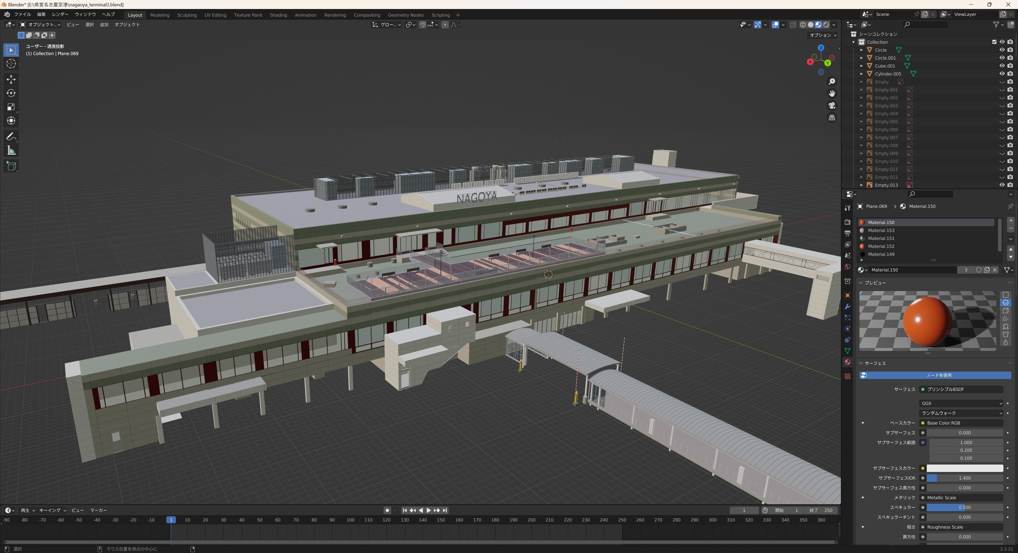Viewport: 1018px width, 553px height.
Task: Open the キーイング timeline menu
Action: pos(52,510)
